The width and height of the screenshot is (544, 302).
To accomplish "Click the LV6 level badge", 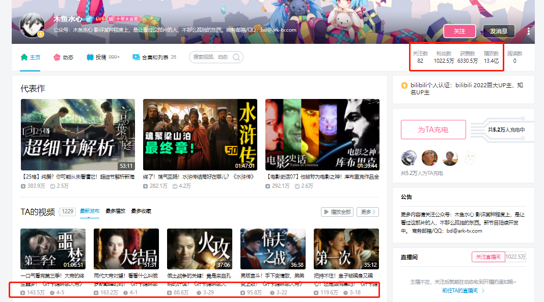I will point(100,19).
